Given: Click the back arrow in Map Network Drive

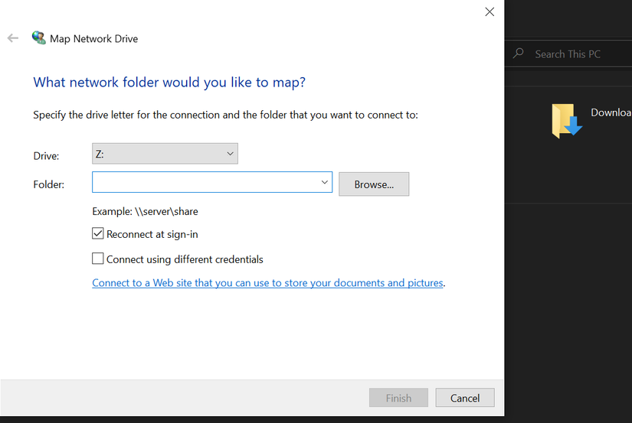Looking at the screenshot, I should point(13,38).
